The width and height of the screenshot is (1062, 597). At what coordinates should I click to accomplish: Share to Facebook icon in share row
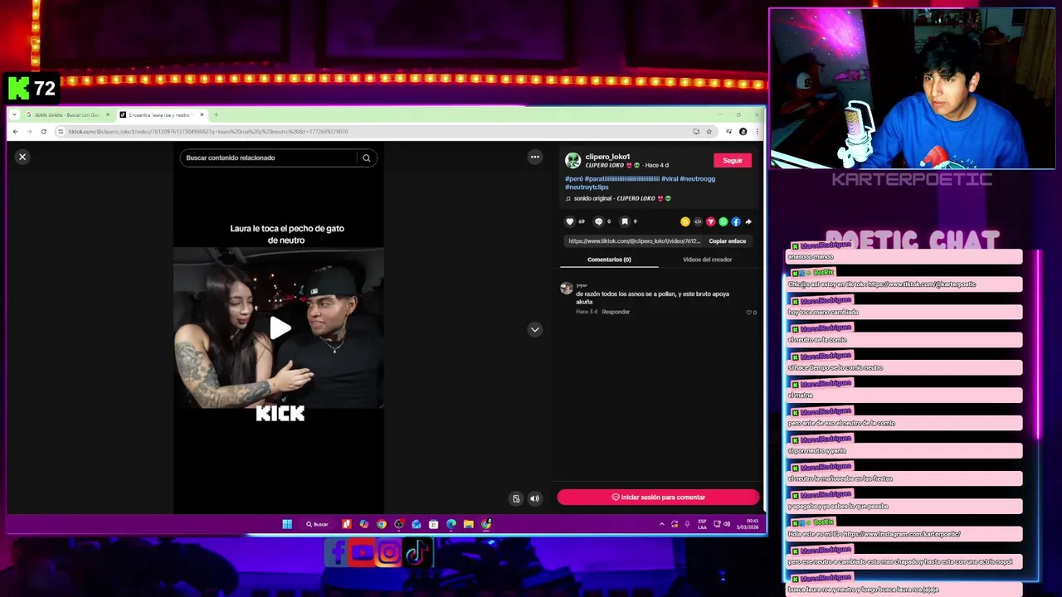(735, 221)
